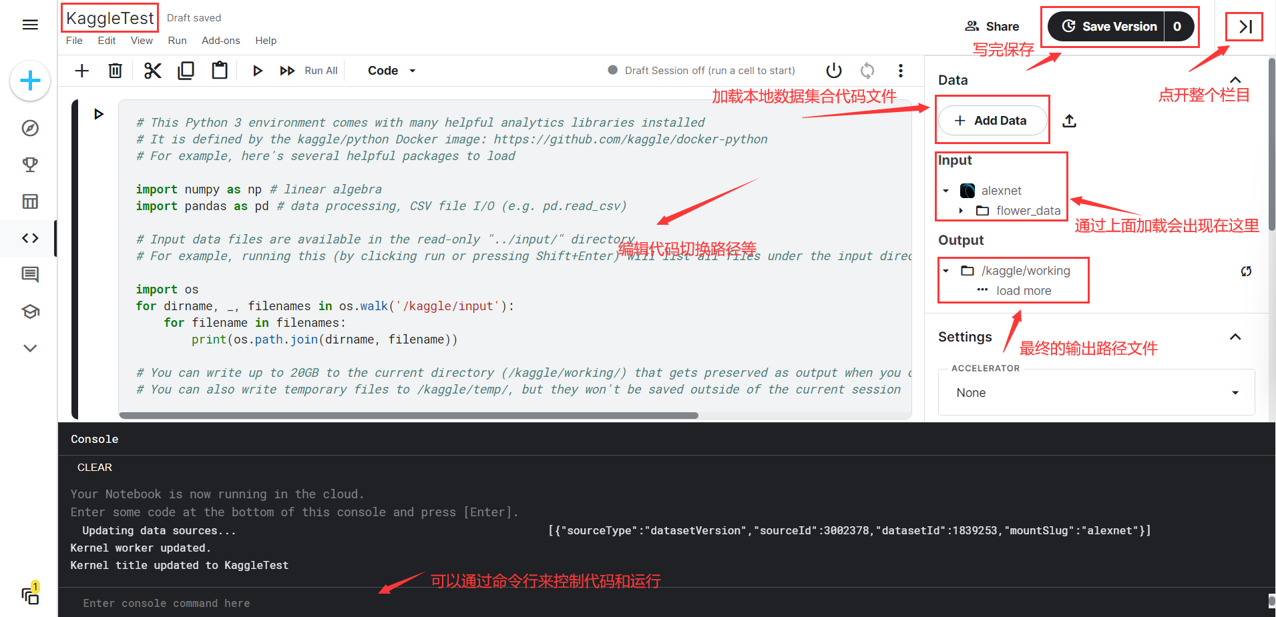The image size is (1276, 617).
Task: Open the table Datasets sidebar icon
Action: pos(30,201)
